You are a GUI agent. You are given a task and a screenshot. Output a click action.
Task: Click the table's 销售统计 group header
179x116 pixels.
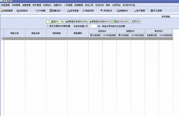click(131, 31)
